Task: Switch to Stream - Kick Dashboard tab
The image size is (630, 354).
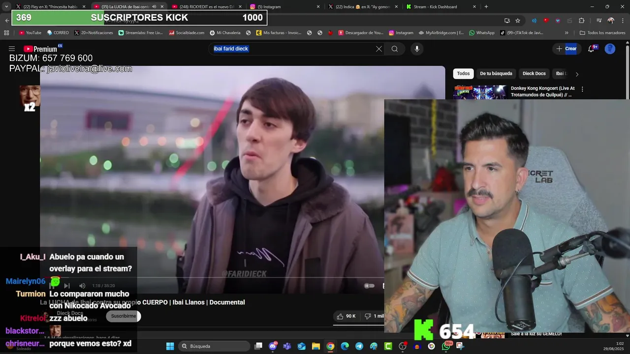Action: tap(441, 7)
